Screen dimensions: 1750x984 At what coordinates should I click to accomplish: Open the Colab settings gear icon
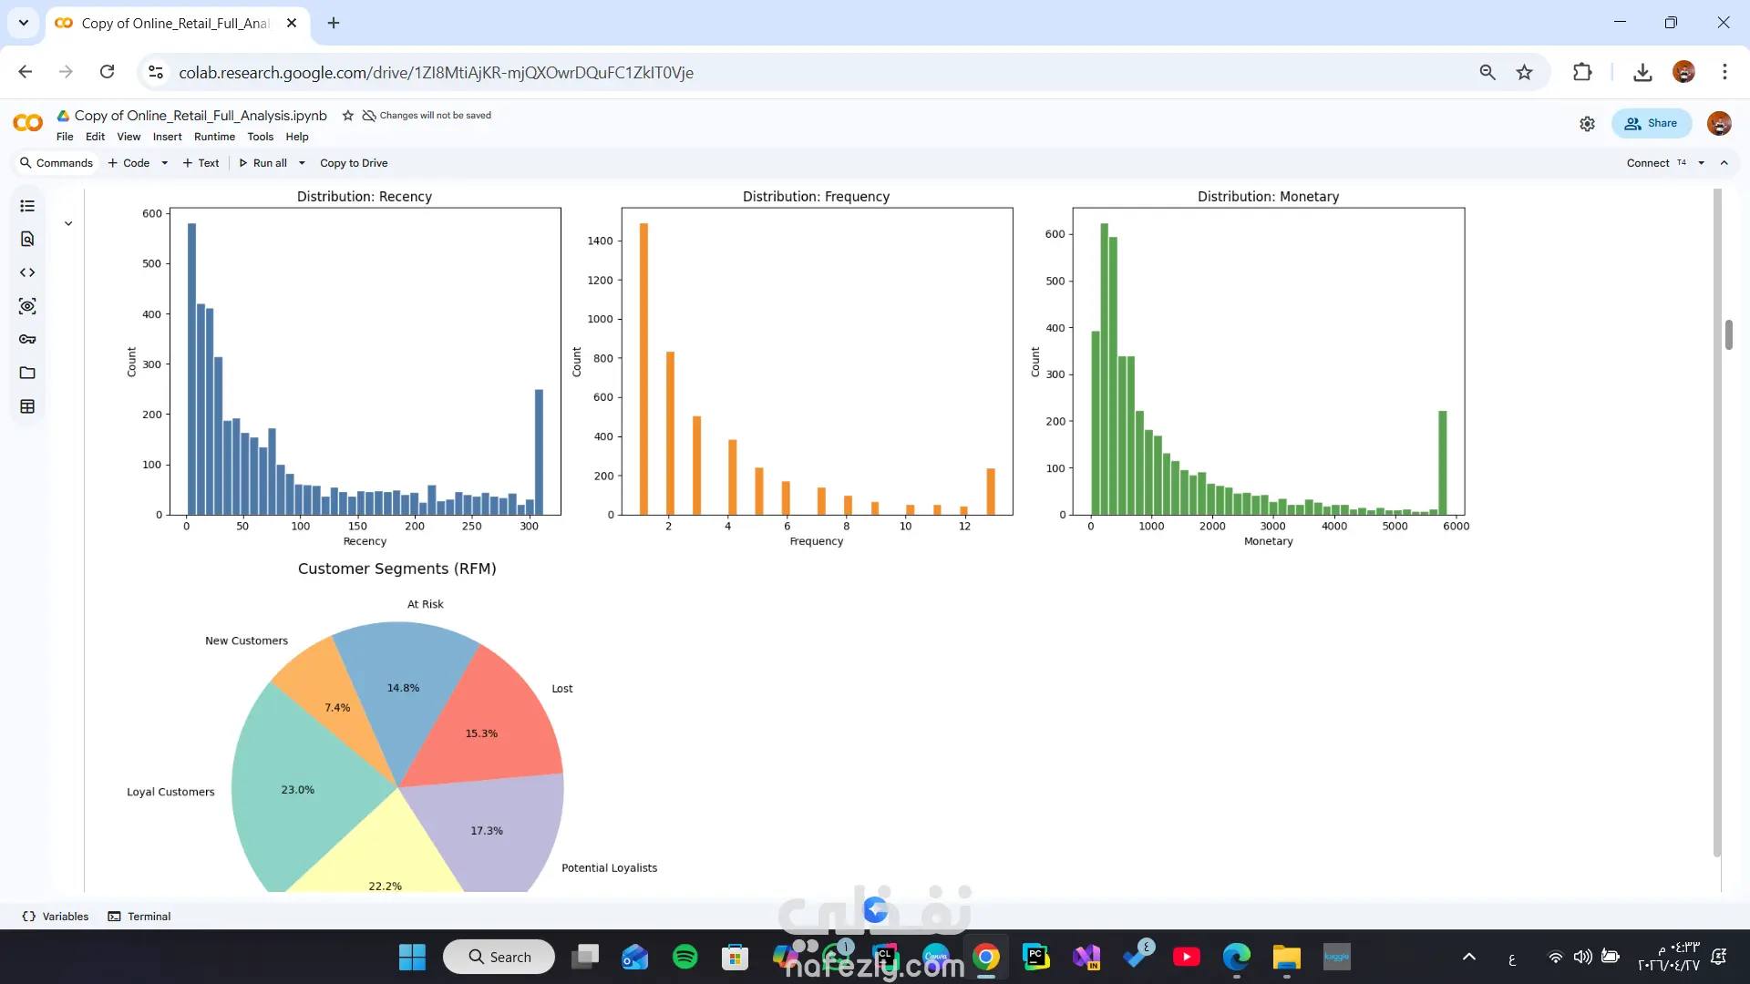point(1587,124)
